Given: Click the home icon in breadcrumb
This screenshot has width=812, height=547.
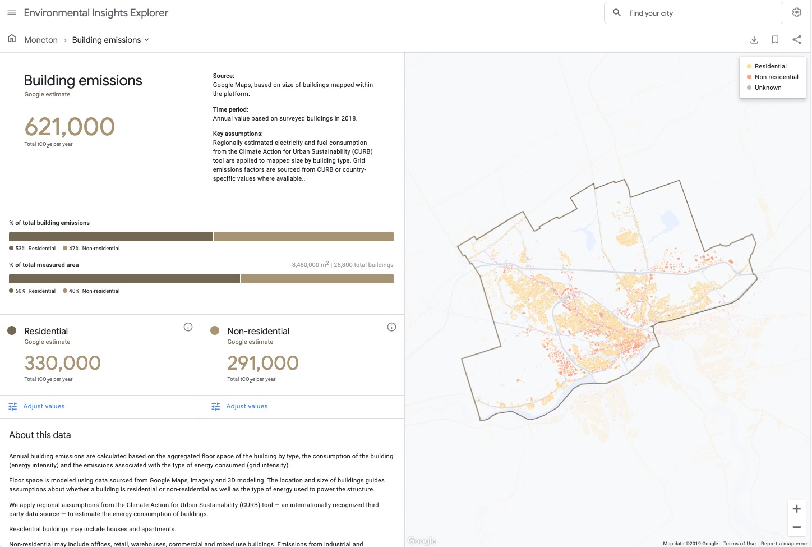Looking at the screenshot, I should point(12,39).
